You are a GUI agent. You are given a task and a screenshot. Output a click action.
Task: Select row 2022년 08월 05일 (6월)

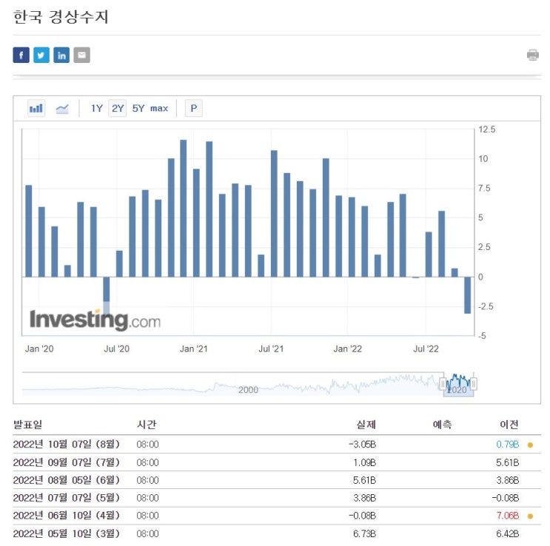(277, 480)
